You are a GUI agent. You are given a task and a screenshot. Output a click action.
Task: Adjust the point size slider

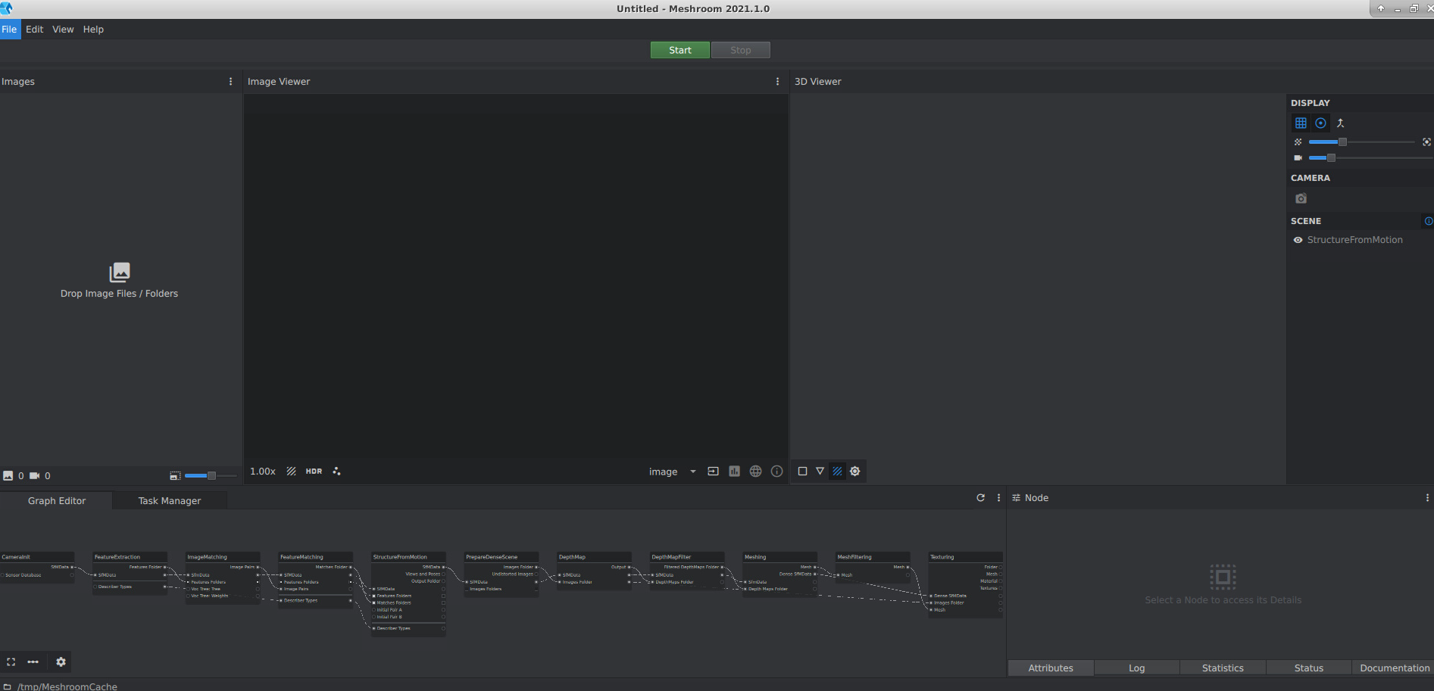coord(1361,142)
